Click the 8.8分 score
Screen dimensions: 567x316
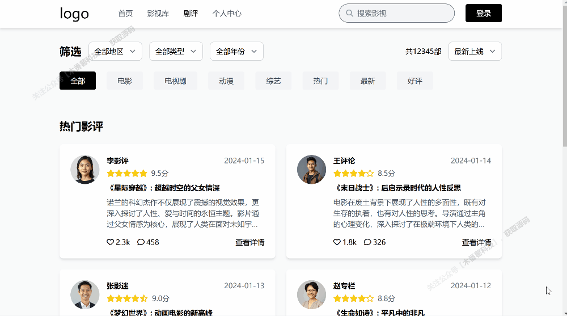[387, 298]
